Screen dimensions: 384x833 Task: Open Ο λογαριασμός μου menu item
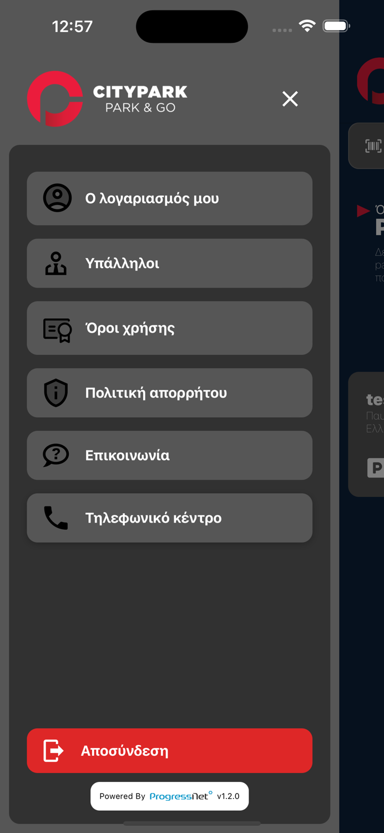click(170, 198)
